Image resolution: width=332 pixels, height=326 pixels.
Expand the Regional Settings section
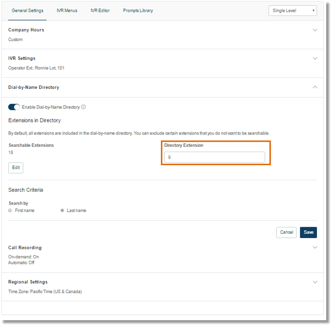click(315, 282)
